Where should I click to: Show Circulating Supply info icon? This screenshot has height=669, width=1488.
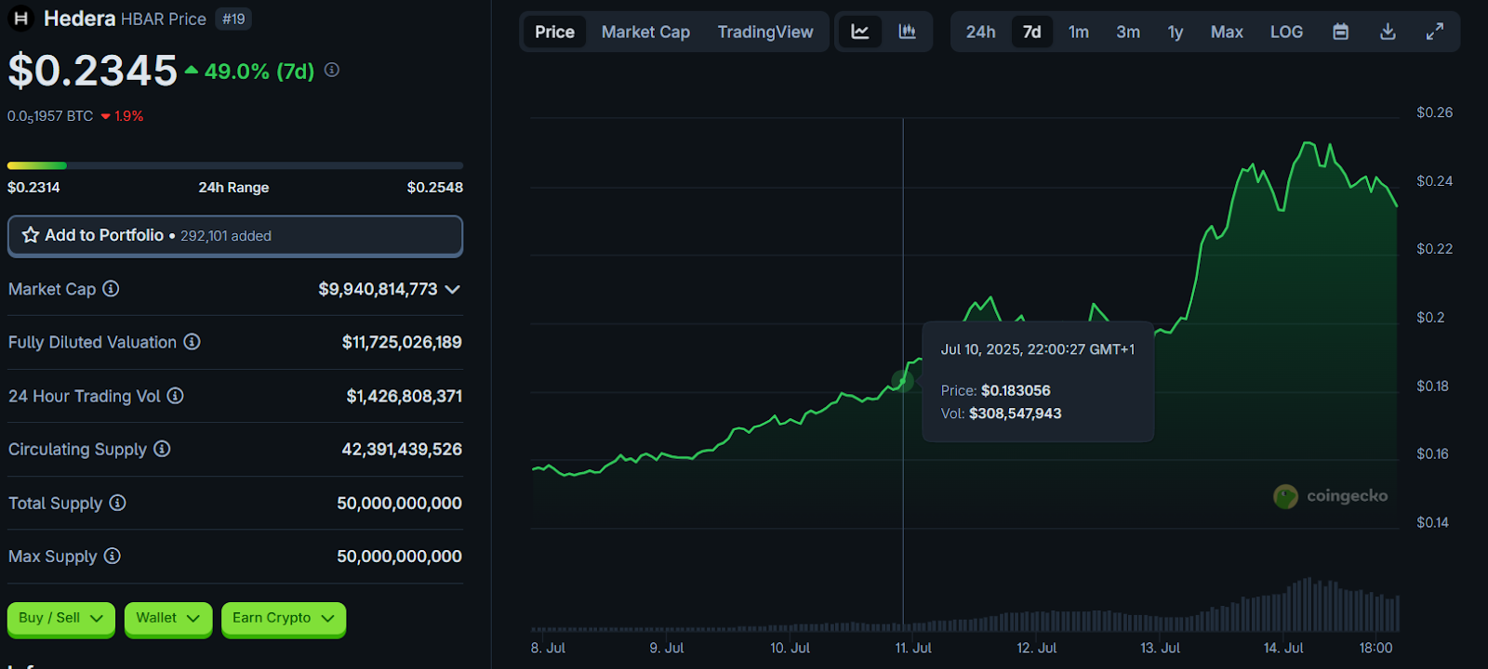pyautogui.click(x=162, y=449)
